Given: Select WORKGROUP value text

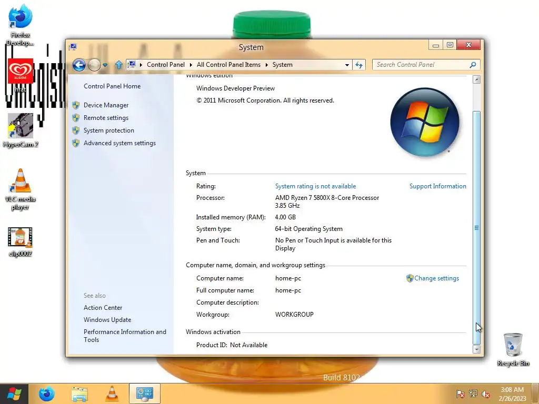Looking at the screenshot, I should 294,315.
